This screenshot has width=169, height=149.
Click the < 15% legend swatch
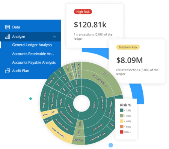[x=122, y=110]
